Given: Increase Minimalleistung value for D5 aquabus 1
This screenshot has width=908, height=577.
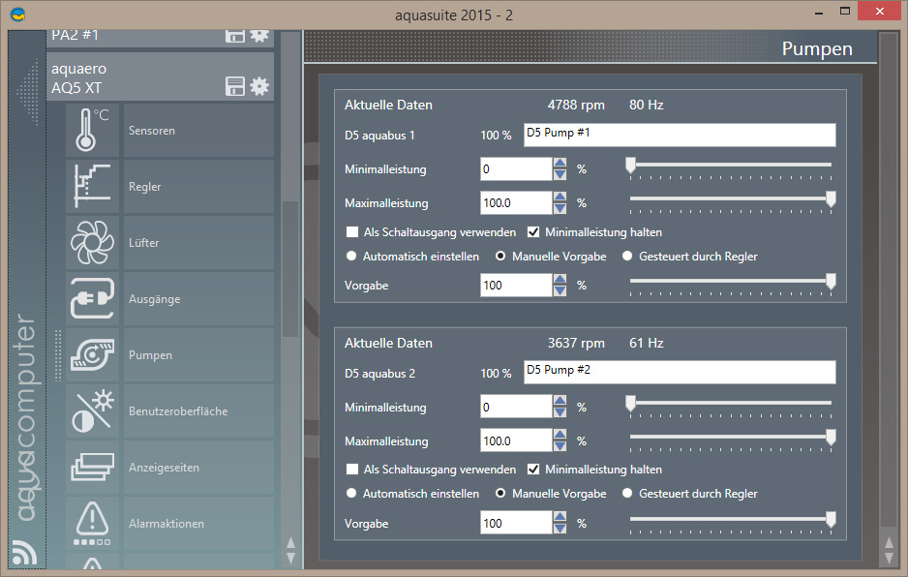Looking at the screenshot, I should tap(560, 164).
